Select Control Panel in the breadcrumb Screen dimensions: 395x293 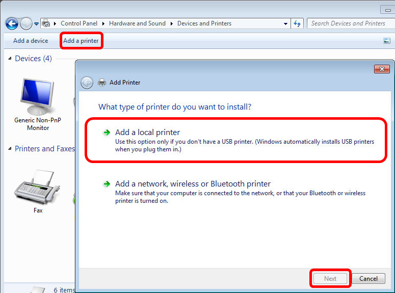pos(78,23)
